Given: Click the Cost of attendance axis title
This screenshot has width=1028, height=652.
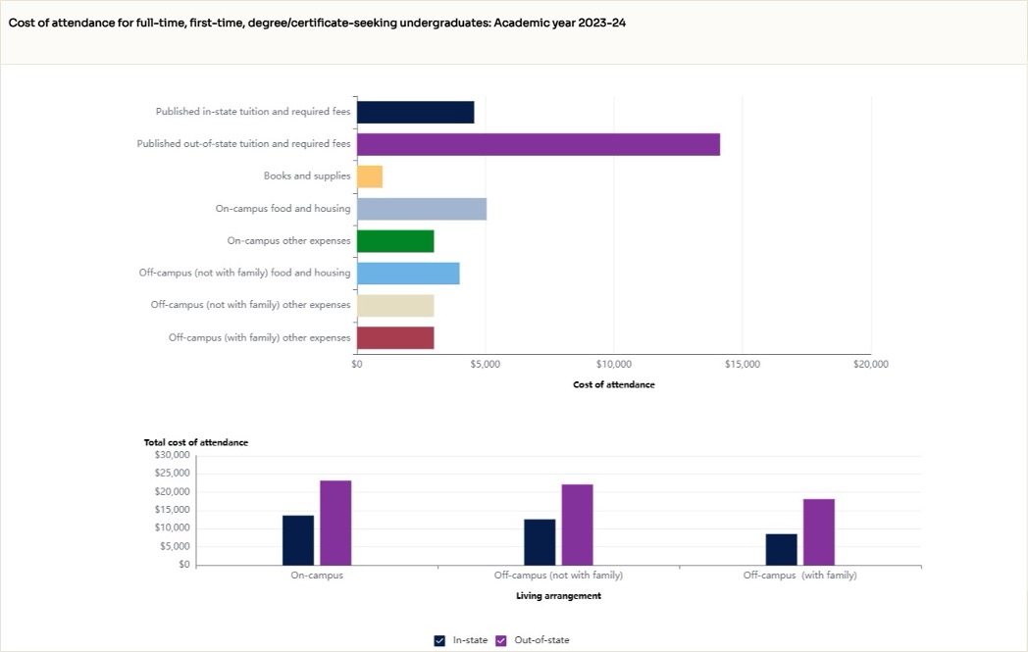Looking at the screenshot, I should point(612,384).
